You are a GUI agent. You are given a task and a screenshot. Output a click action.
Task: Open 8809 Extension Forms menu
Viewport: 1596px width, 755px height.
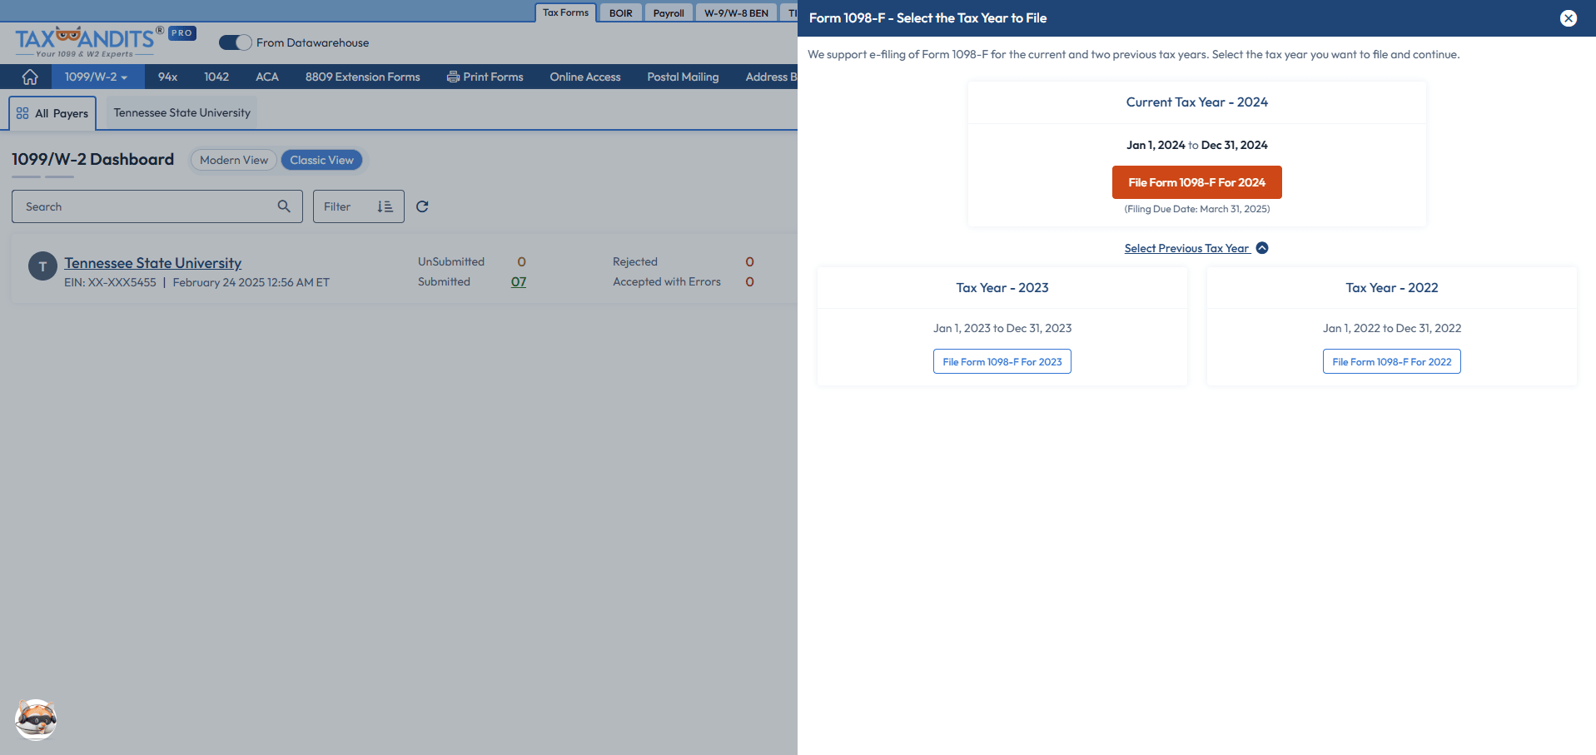pos(362,77)
